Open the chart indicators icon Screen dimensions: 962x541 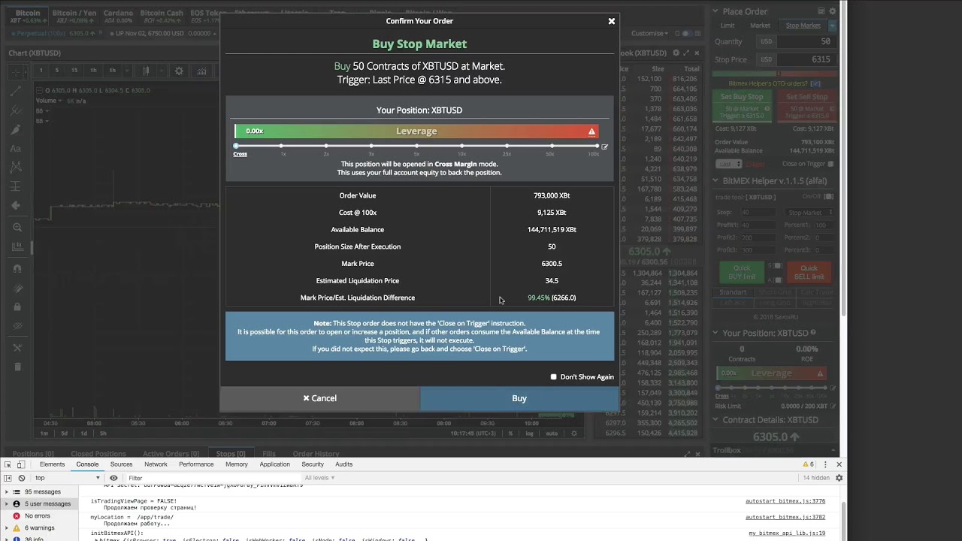201,71
